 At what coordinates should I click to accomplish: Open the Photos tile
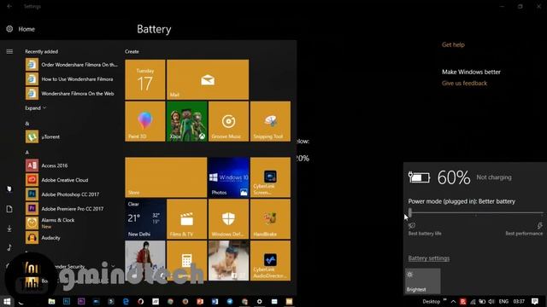click(228, 177)
